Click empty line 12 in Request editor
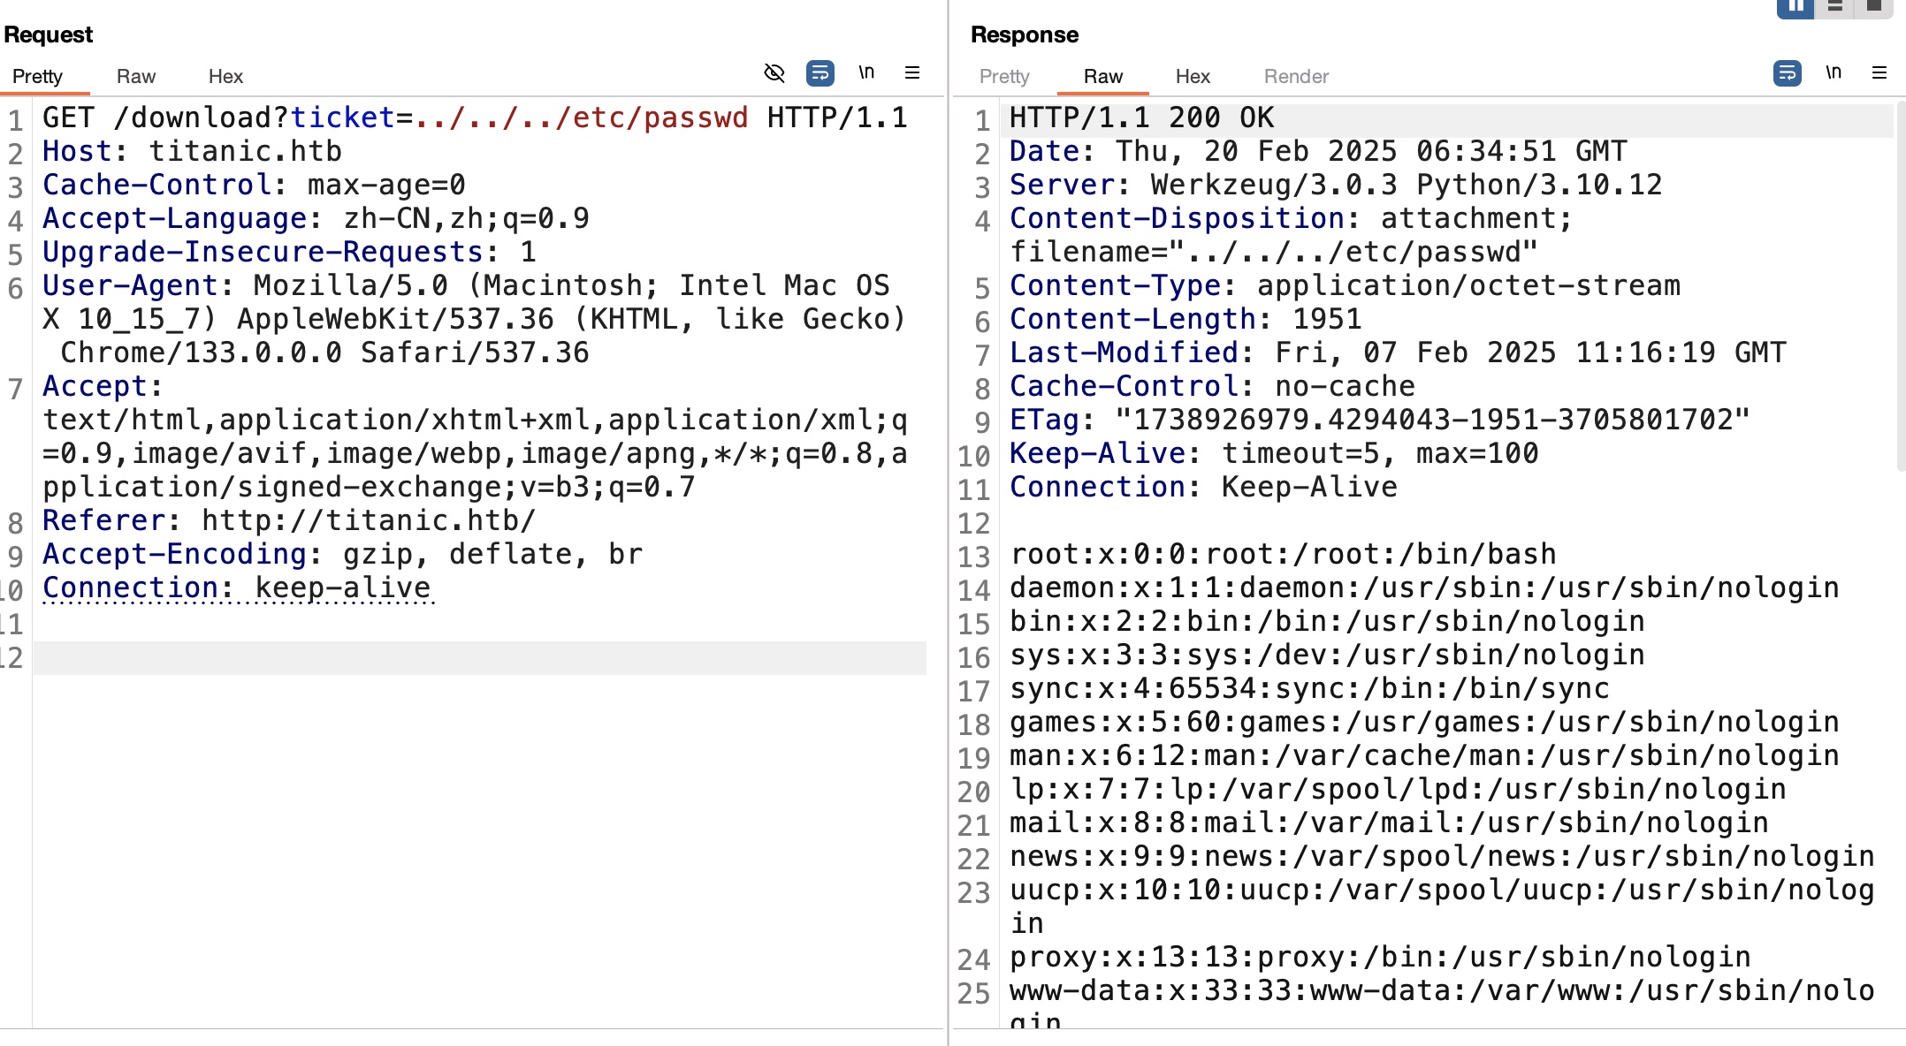 [477, 658]
